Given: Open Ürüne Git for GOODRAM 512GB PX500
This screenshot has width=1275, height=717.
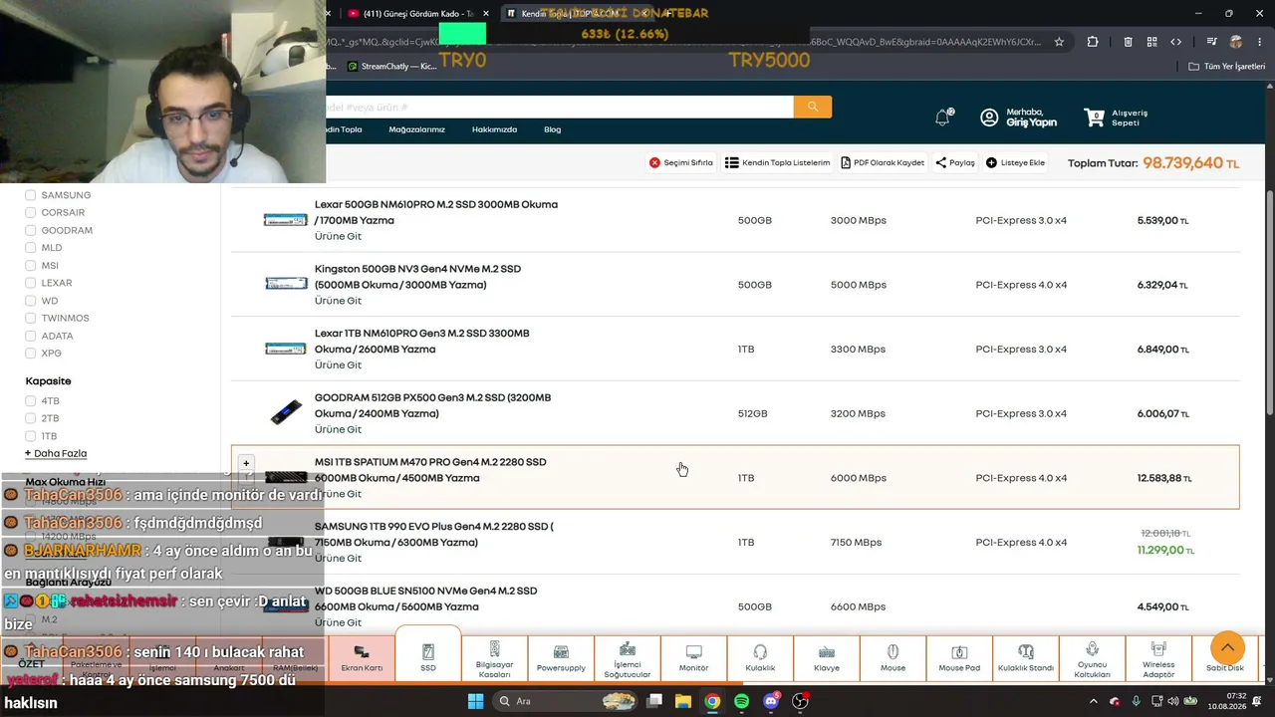Looking at the screenshot, I should point(338,429).
